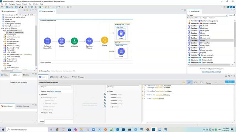Filter palette search by Project

[205, 18]
